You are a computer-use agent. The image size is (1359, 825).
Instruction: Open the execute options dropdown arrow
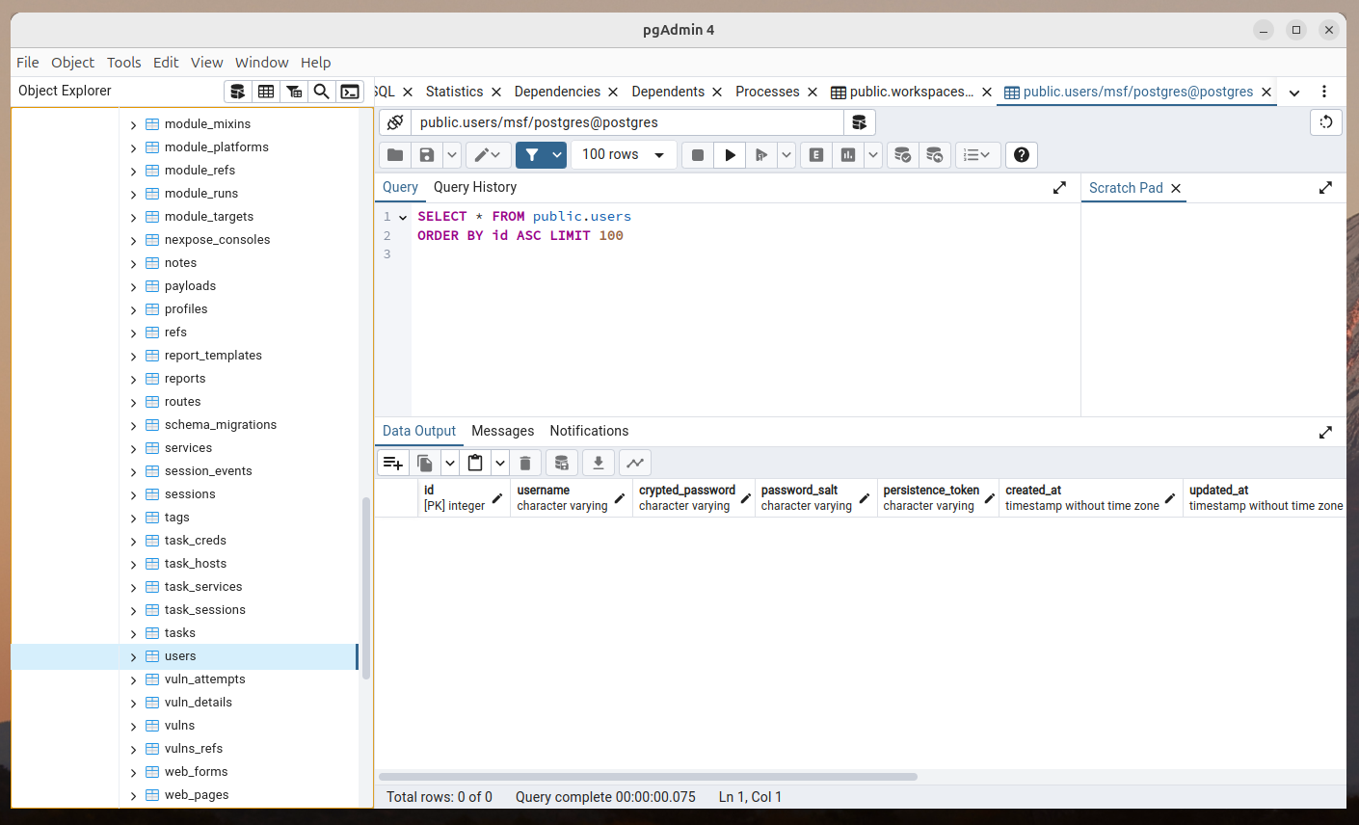[786, 155]
